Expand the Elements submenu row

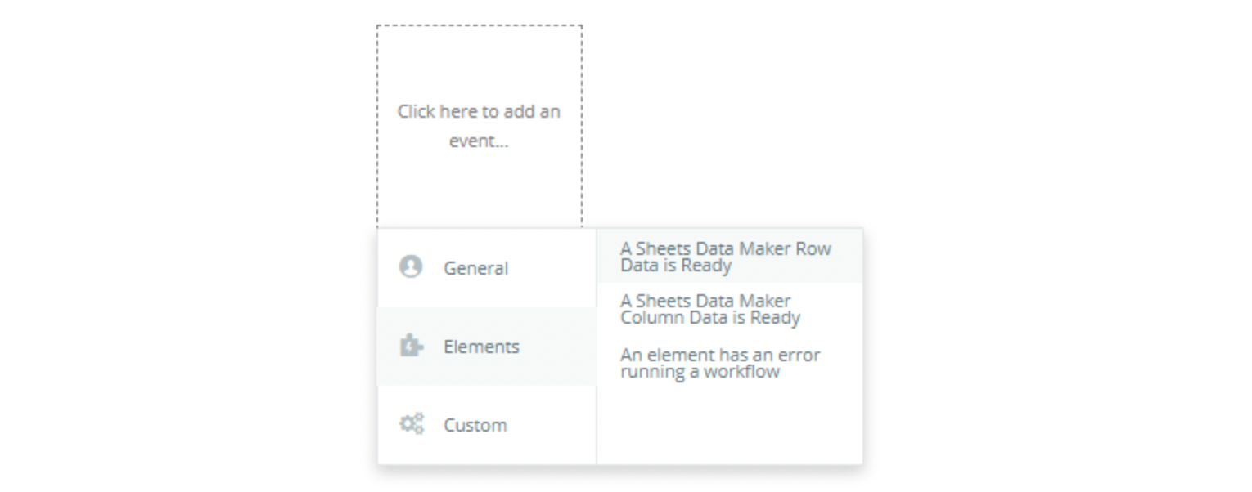487,347
